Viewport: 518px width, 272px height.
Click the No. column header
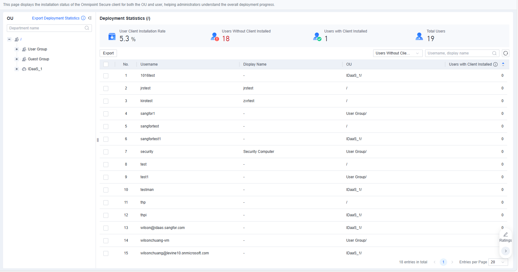[126, 64]
